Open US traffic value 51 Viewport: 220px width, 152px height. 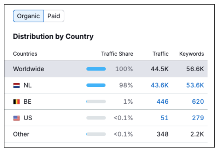[x=164, y=118]
